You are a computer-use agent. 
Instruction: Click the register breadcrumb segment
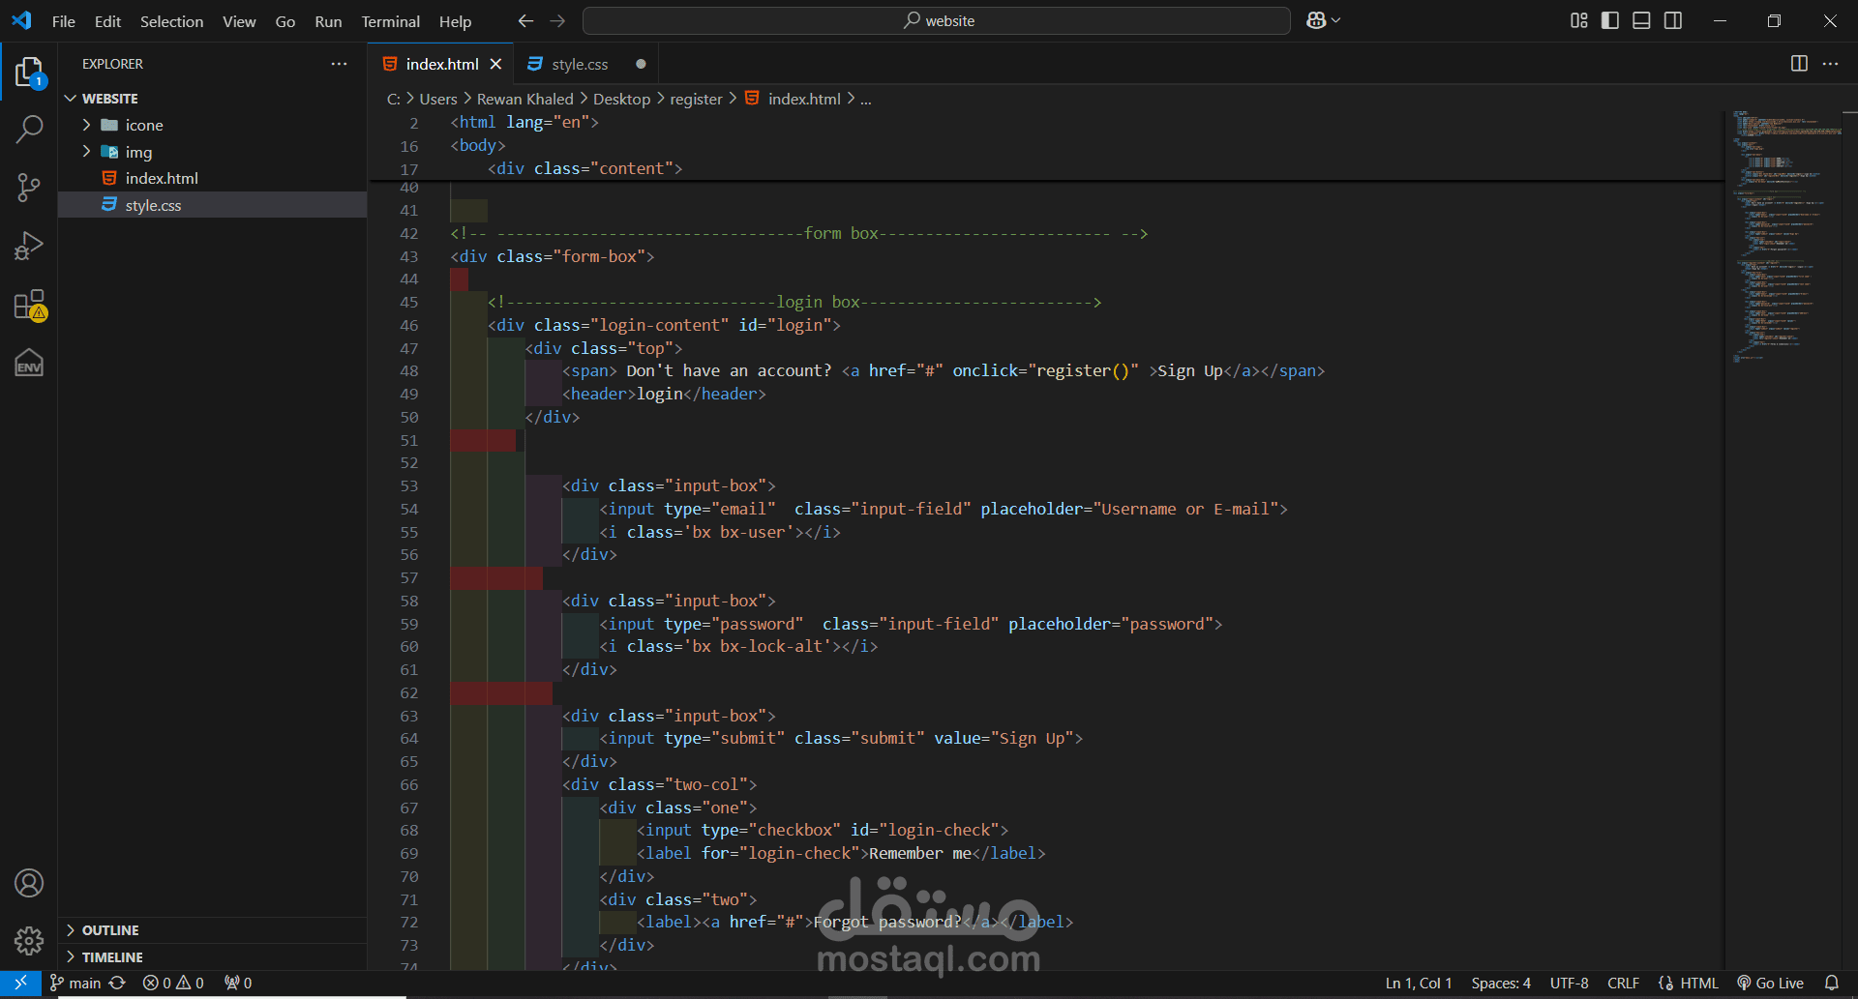pos(696,99)
